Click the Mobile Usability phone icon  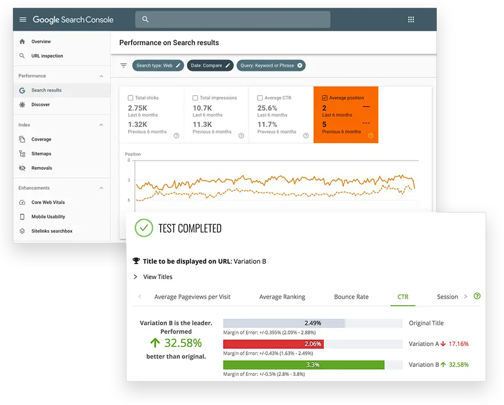coord(22,217)
